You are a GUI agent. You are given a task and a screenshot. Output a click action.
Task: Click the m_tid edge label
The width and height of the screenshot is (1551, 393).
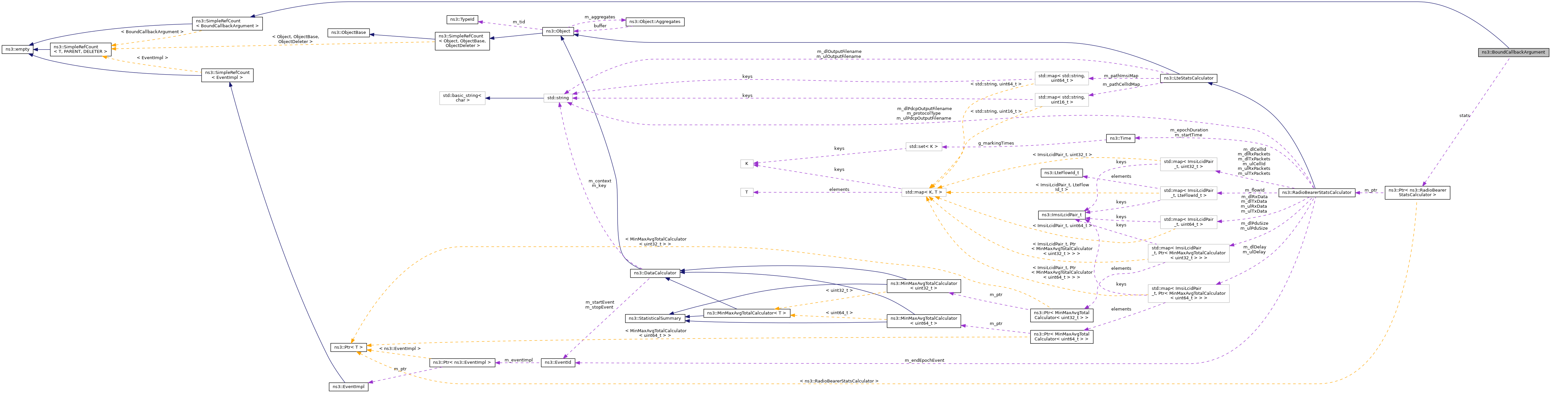(x=518, y=22)
